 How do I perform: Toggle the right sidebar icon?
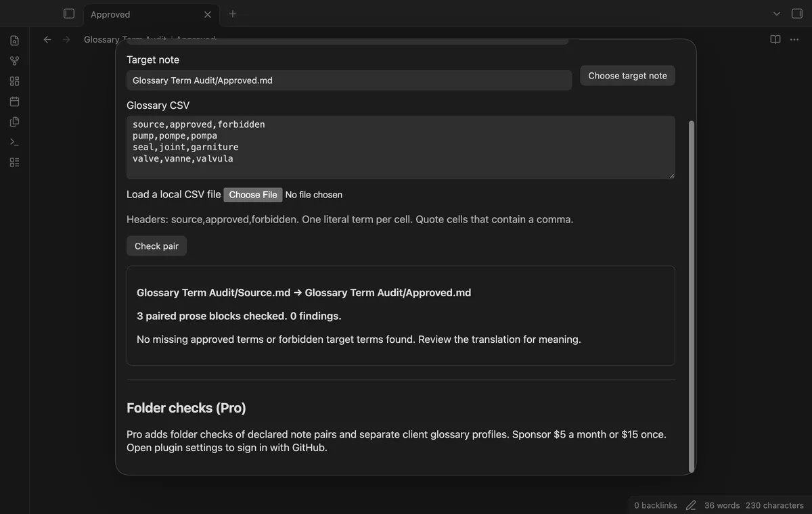(x=796, y=14)
